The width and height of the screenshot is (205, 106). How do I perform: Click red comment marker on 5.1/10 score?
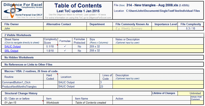click(x=57, y=45)
